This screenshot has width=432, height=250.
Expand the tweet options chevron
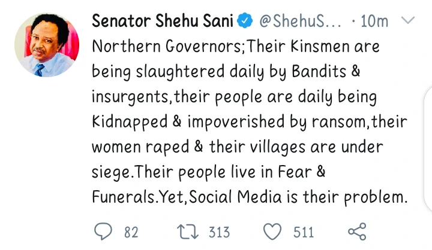407,22
